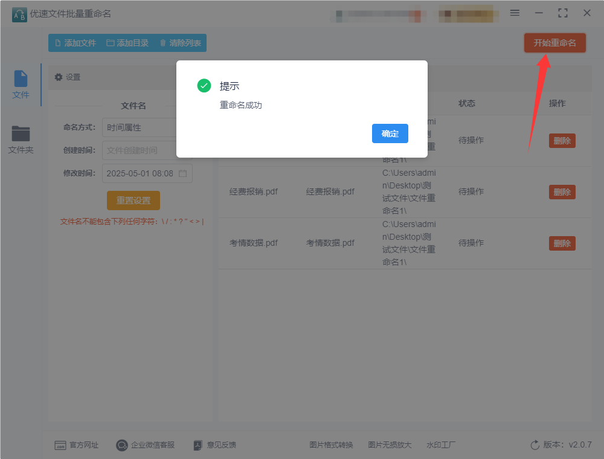This screenshot has height=459, width=604.
Task: Open calendar icon in 修改时间 field
Action: [183, 173]
